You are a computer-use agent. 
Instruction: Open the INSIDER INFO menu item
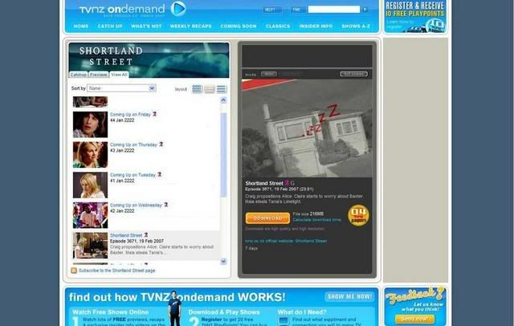pos(316,26)
